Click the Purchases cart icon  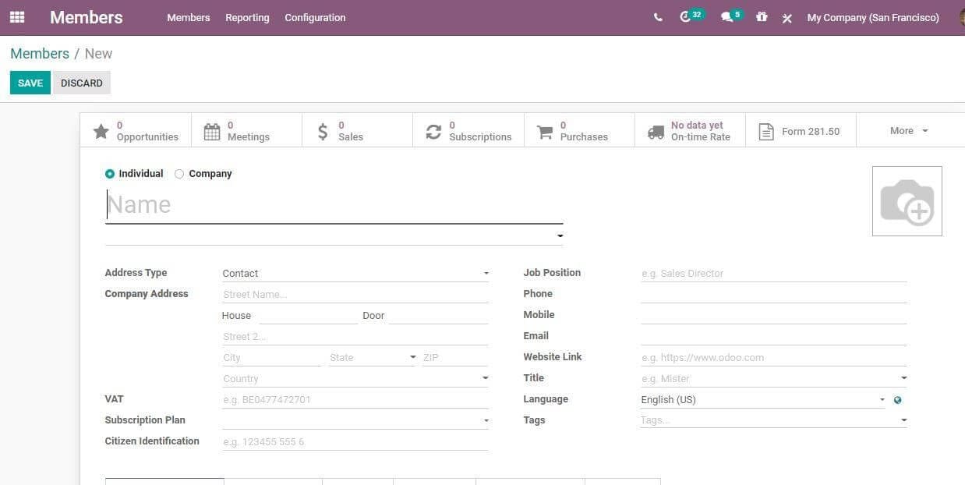tap(545, 131)
